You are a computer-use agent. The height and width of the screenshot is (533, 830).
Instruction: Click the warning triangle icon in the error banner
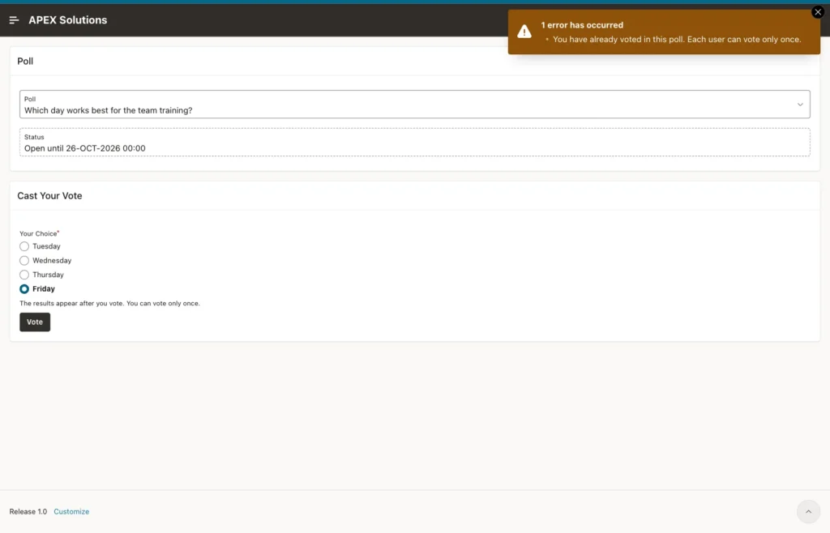tap(524, 32)
